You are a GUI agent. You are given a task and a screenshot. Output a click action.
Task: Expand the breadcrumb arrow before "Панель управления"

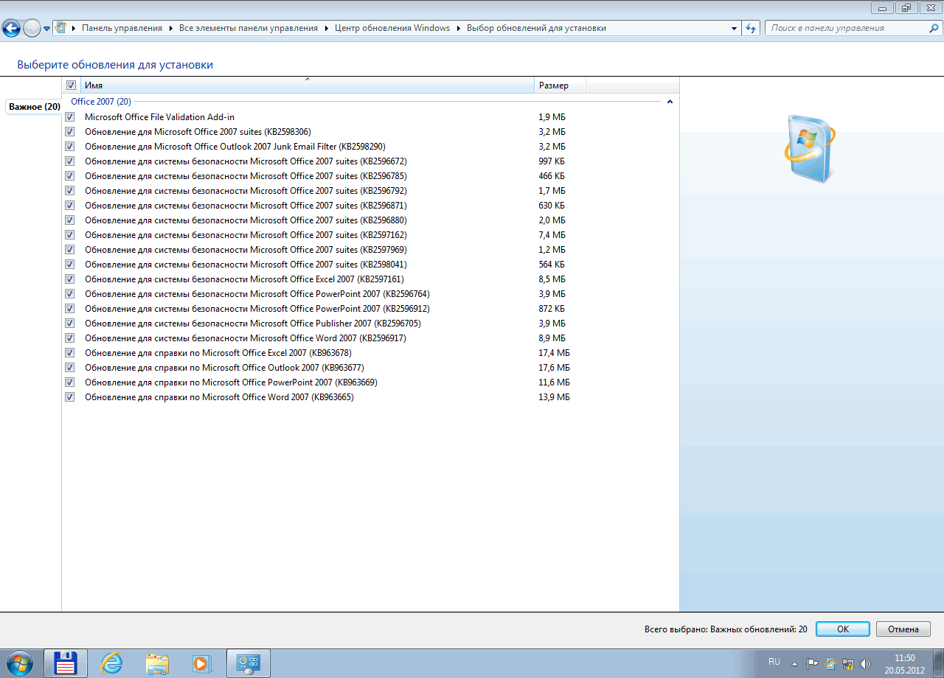[73, 28]
